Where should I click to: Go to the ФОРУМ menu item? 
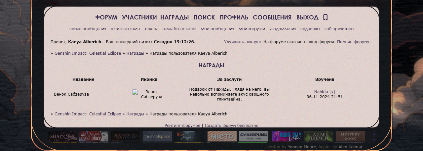pyautogui.click(x=106, y=17)
